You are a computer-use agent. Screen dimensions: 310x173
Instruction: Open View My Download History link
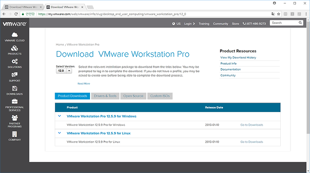point(238,58)
